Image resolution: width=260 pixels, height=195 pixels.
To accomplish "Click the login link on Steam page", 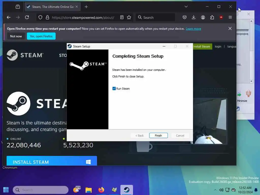I will point(218,46).
